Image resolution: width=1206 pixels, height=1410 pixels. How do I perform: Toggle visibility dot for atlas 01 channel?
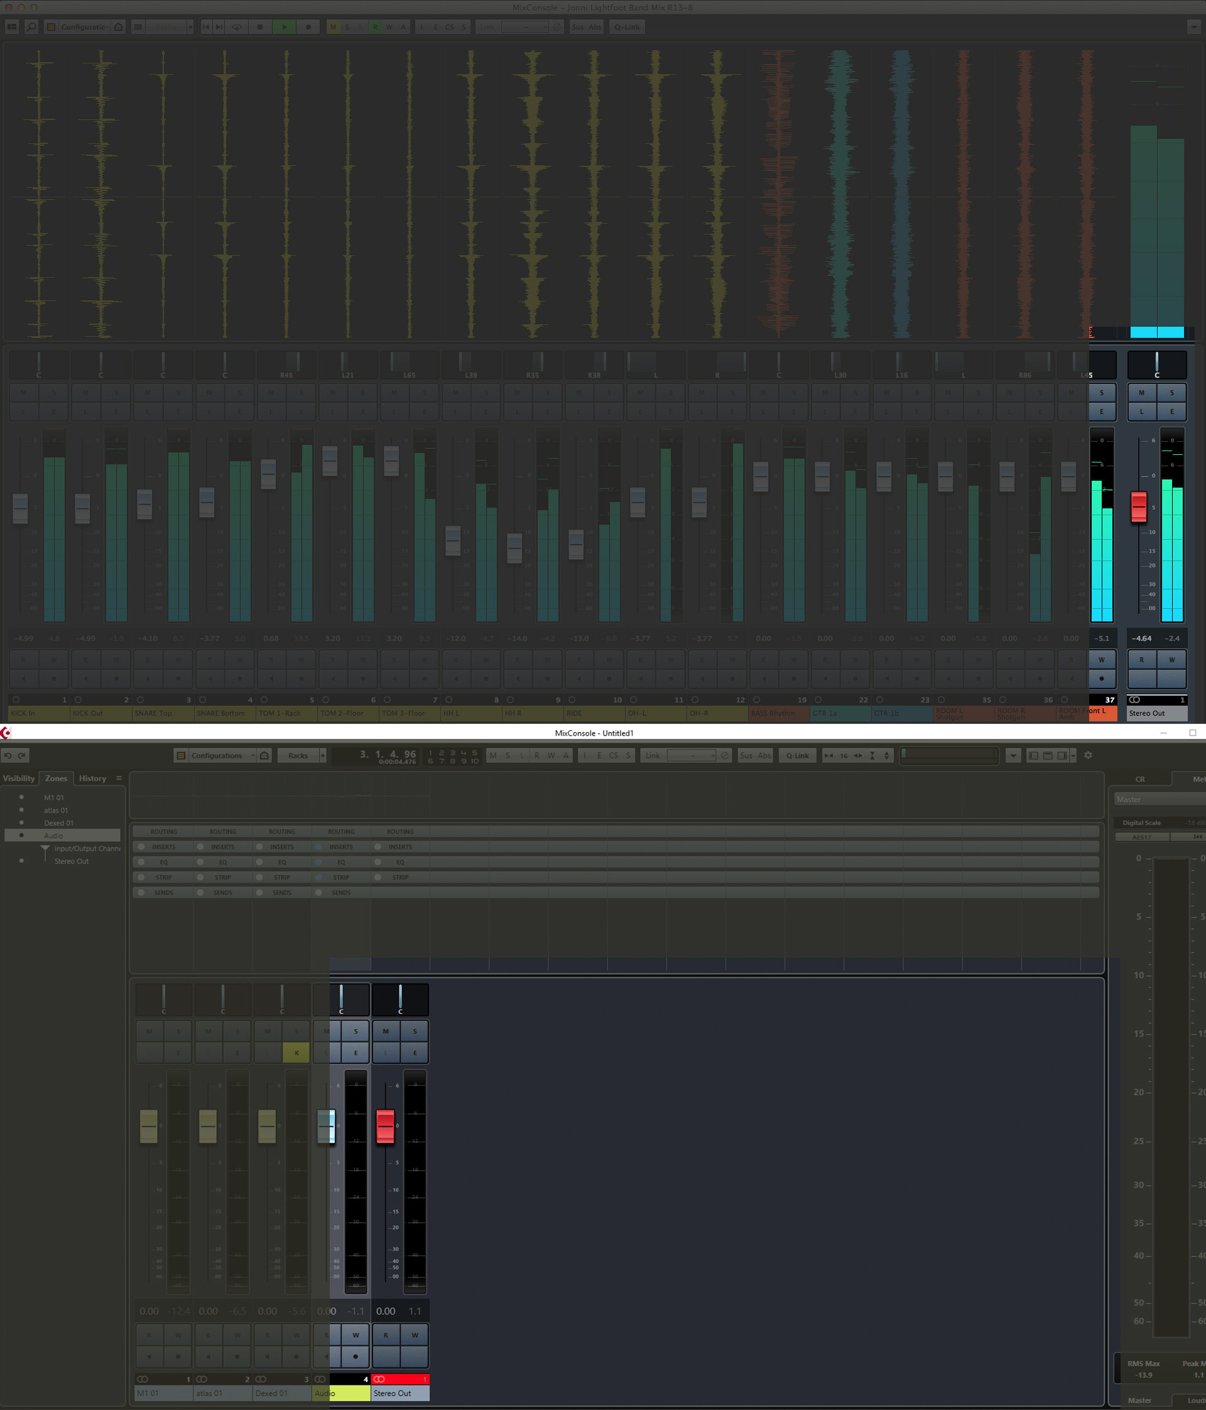22,810
